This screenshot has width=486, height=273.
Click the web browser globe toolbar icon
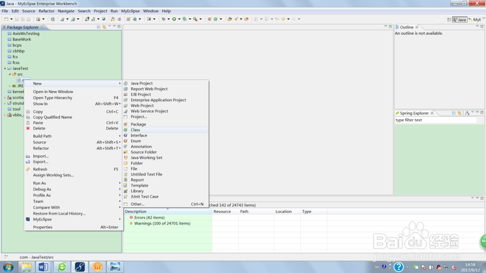104,19
